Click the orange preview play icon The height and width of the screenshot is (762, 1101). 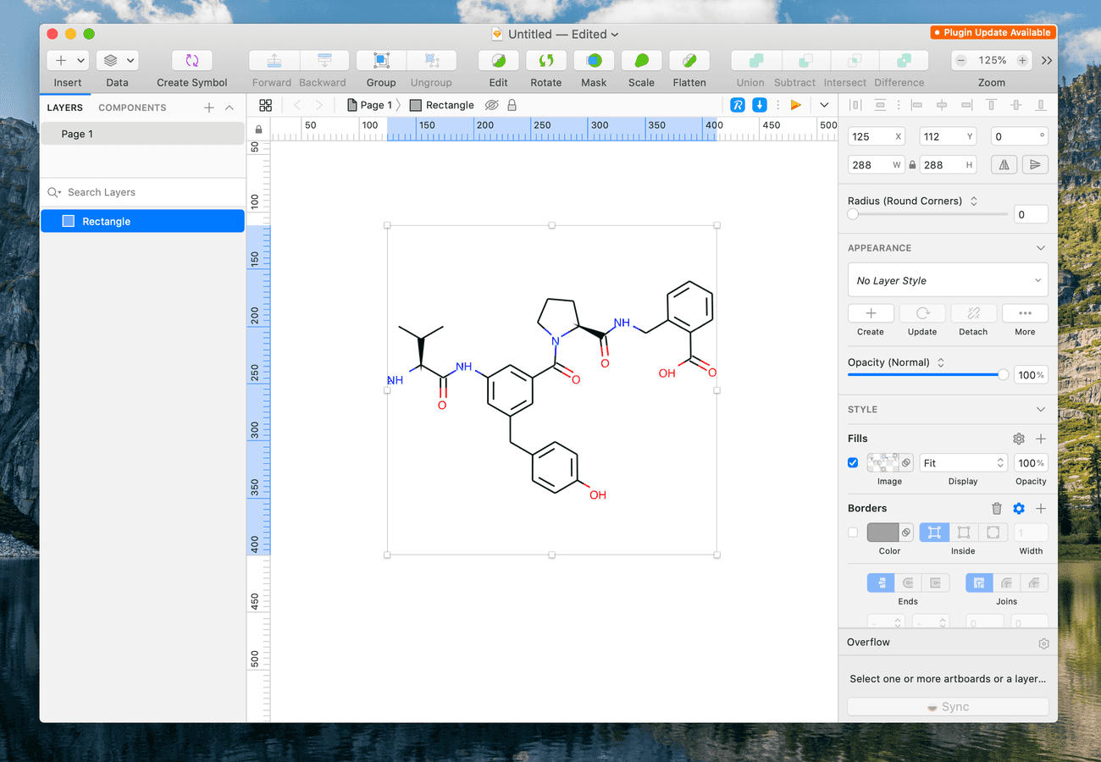click(795, 105)
